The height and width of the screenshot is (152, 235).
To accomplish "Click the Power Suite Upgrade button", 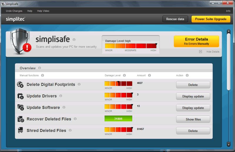I will [211, 19].
